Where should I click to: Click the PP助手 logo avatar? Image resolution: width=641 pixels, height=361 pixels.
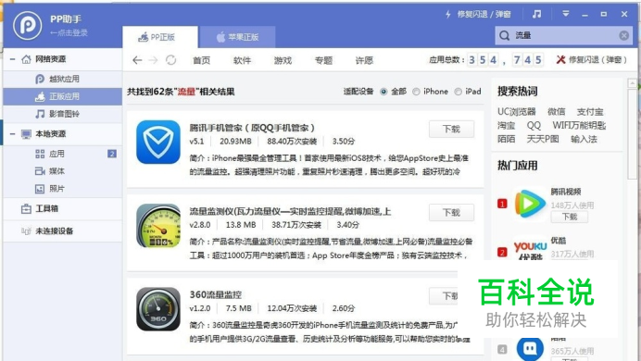pyautogui.click(x=28, y=25)
